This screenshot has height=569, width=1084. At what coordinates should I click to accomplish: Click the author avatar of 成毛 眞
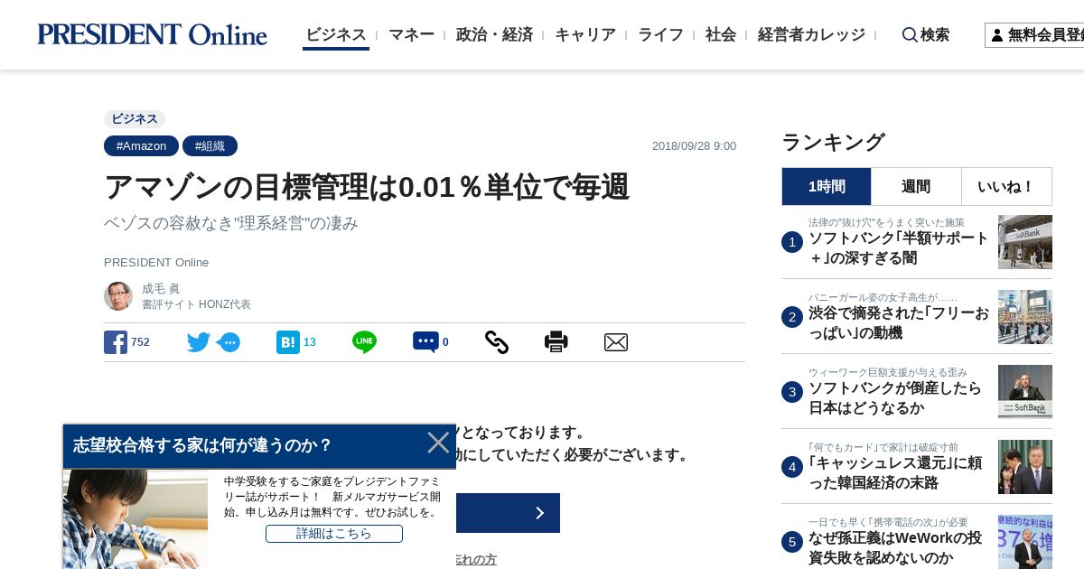click(118, 296)
